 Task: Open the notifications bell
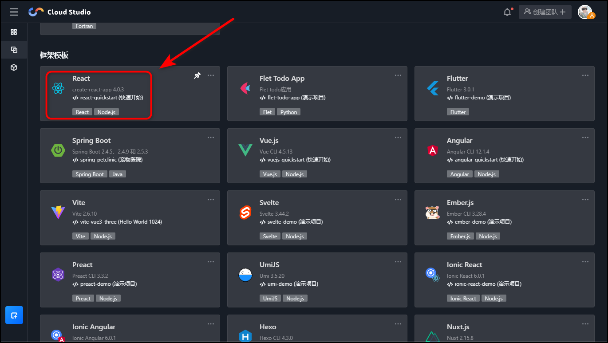click(507, 12)
